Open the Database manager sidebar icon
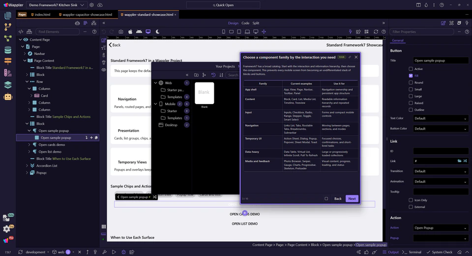Image resolution: width=472 pixels, height=256 pixels. coord(8,50)
